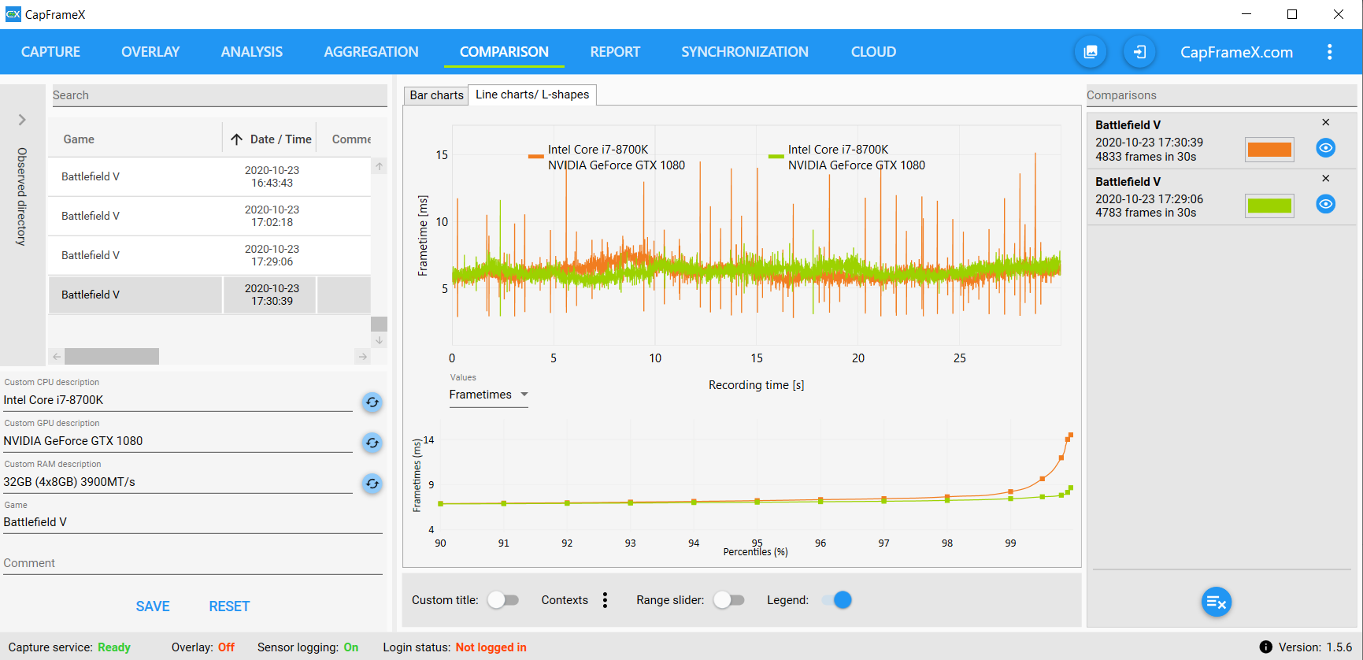Click the Game name field
The height and width of the screenshot is (660, 1363).
[x=193, y=522]
